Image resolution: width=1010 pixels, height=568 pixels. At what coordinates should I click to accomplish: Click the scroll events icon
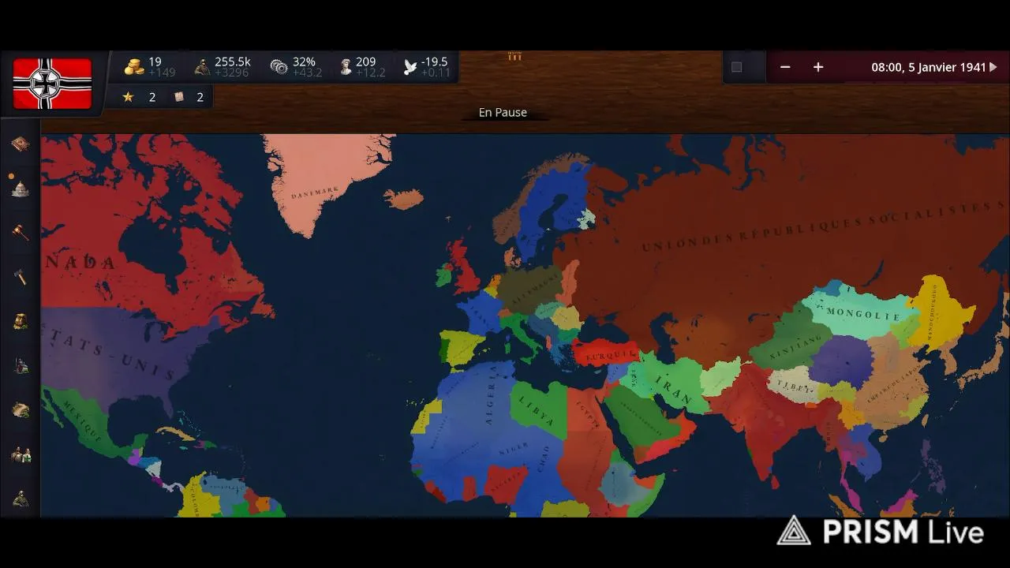(x=178, y=96)
